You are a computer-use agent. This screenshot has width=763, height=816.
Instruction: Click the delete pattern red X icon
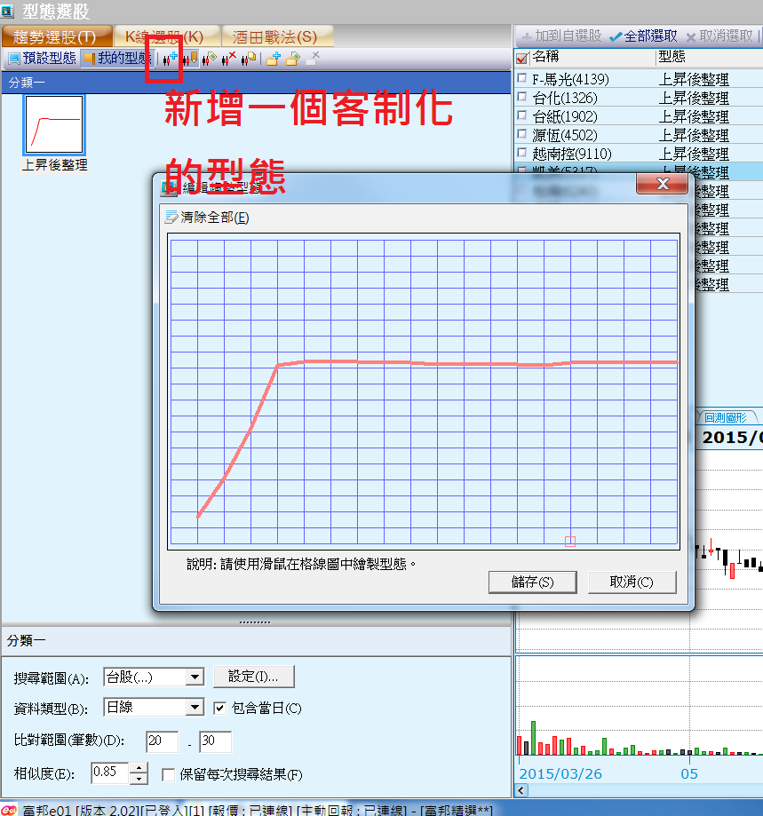pyautogui.click(x=229, y=59)
